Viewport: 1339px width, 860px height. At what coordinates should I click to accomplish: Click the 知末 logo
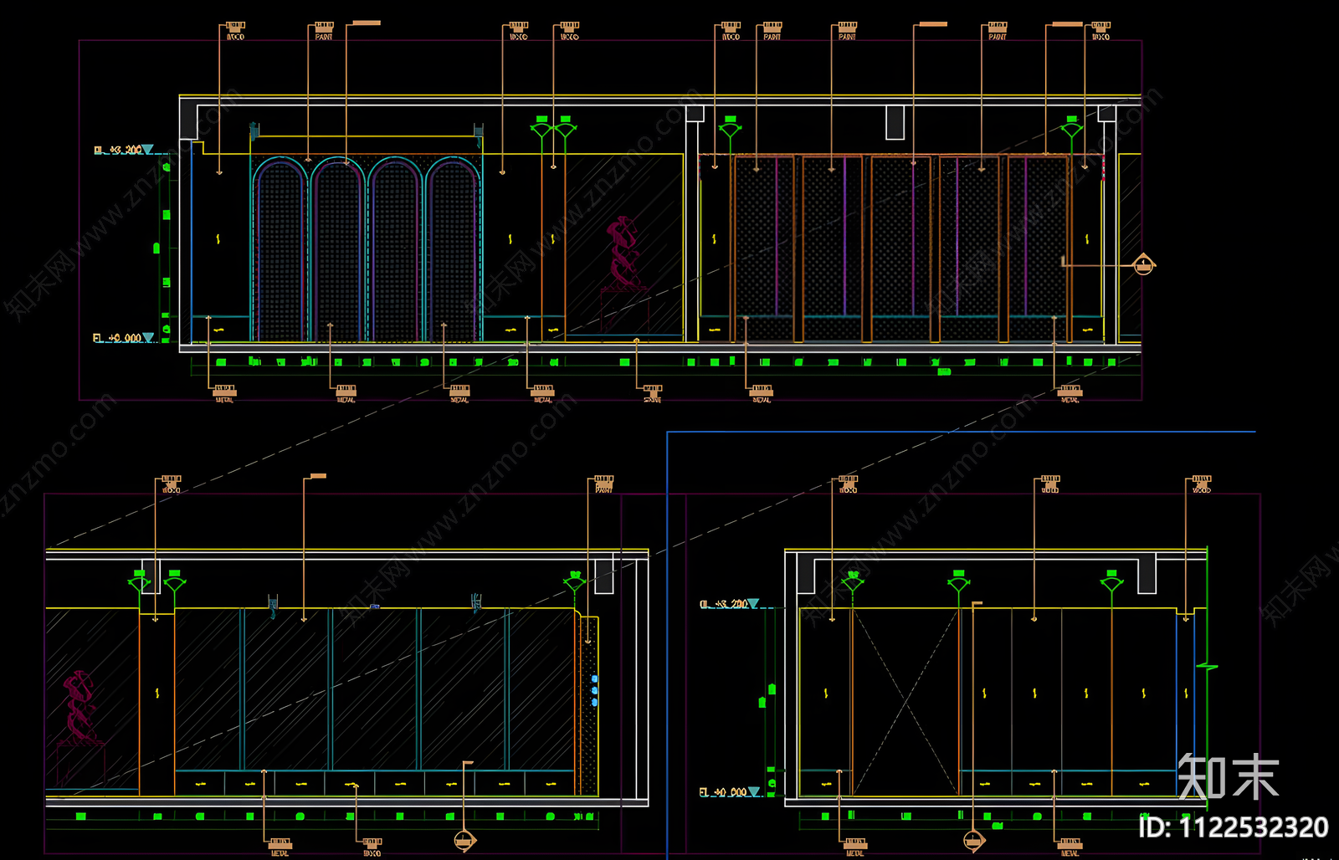[x=1229, y=777]
